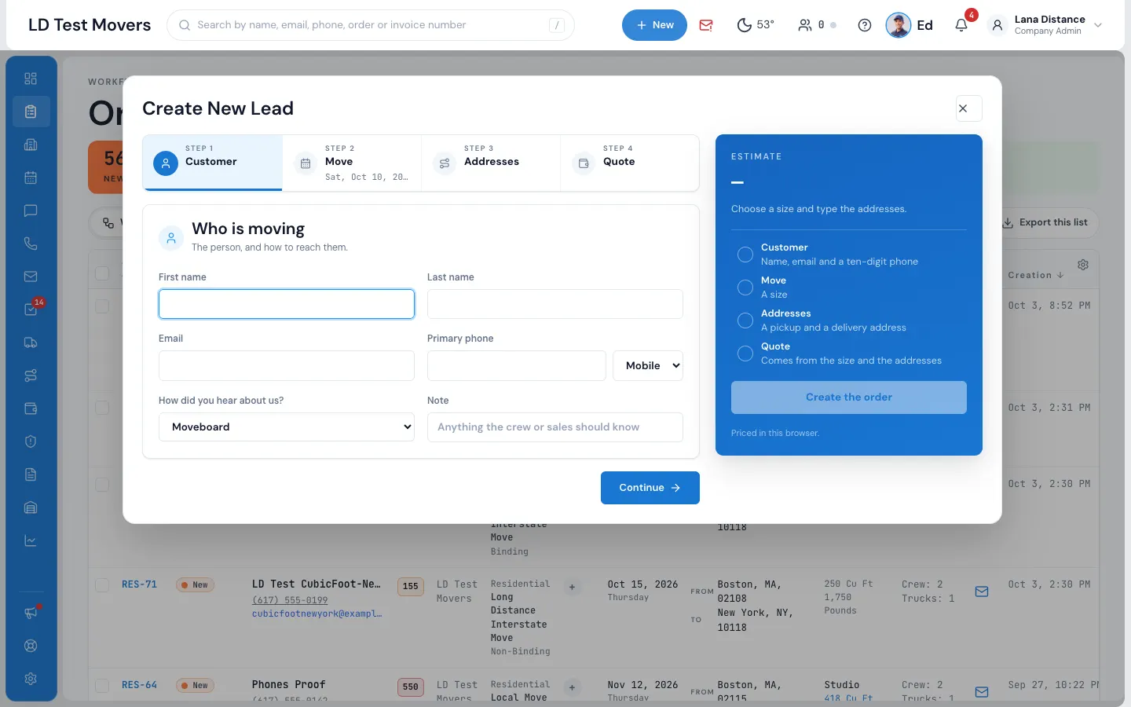Open the chat messages sidebar icon
This screenshot has width=1131, height=707.
click(x=31, y=211)
